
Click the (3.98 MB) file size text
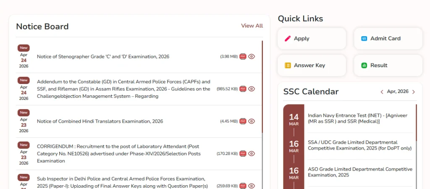(x=229, y=57)
